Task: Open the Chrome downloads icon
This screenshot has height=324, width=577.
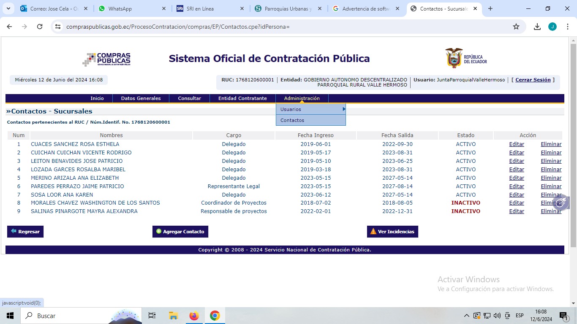Action: pyautogui.click(x=537, y=27)
